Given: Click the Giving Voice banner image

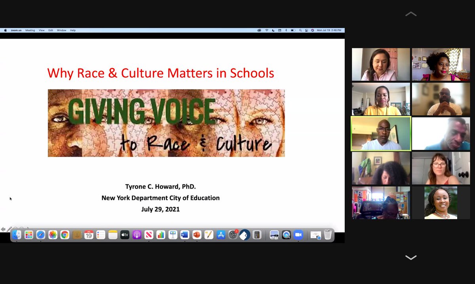Looking at the screenshot, I should point(166,123).
